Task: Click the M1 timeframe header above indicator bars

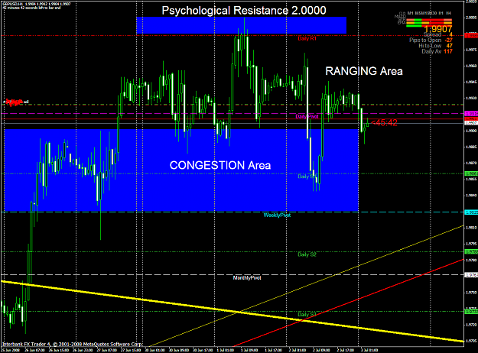Action: click(411, 14)
